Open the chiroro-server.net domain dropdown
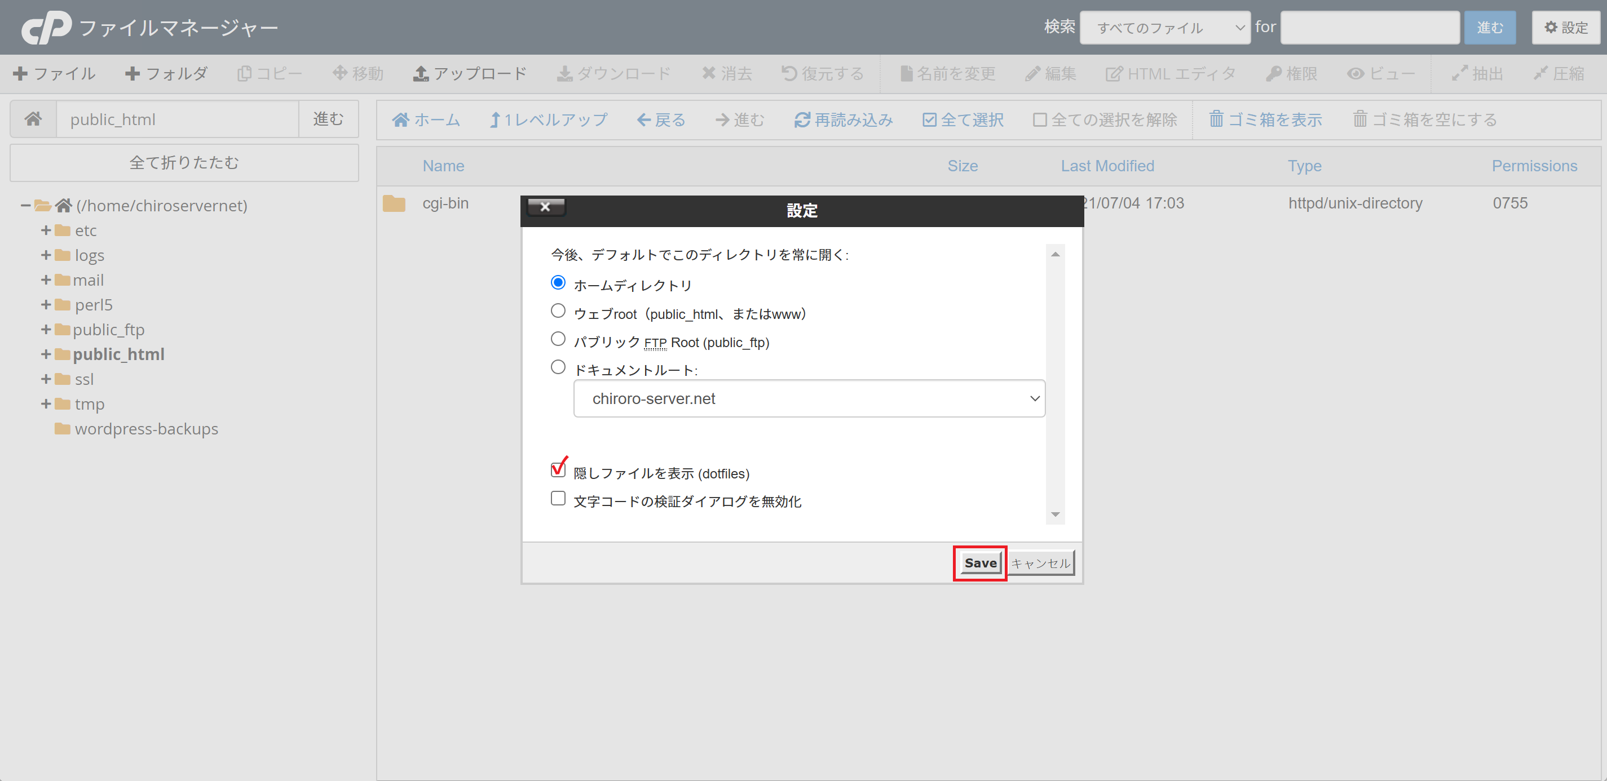The height and width of the screenshot is (781, 1607). [809, 398]
